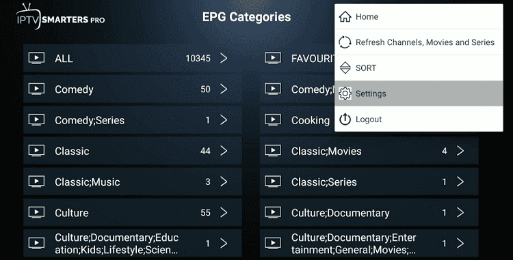Select Home from the menu
Image resolution: width=513 pixels, height=260 pixels.
tap(419, 16)
